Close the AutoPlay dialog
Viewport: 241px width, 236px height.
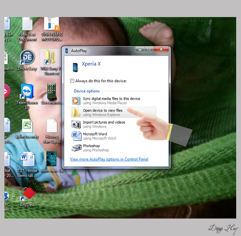(x=161, y=49)
